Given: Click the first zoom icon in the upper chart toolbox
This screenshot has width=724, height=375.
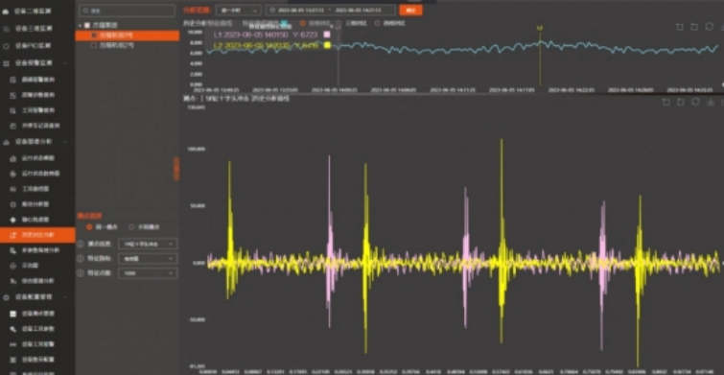Looking at the screenshot, I should pyautogui.click(x=680, y=27).
